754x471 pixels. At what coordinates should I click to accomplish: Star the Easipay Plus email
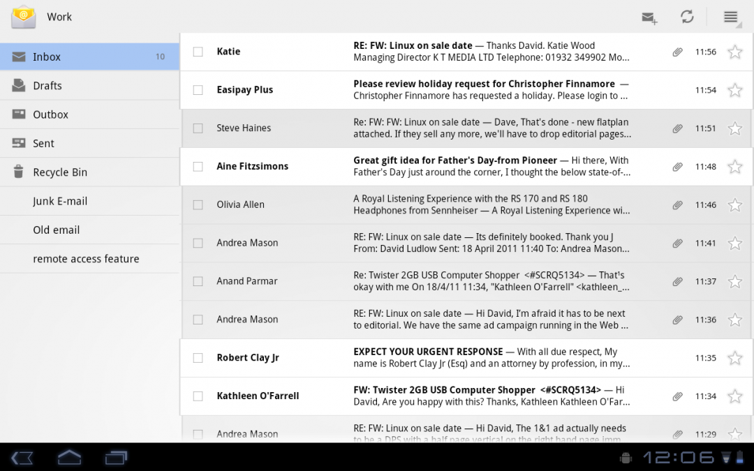click(x=734, y=90)
